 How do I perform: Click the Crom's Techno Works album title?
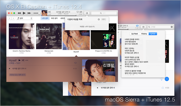(x=21, y=51)
